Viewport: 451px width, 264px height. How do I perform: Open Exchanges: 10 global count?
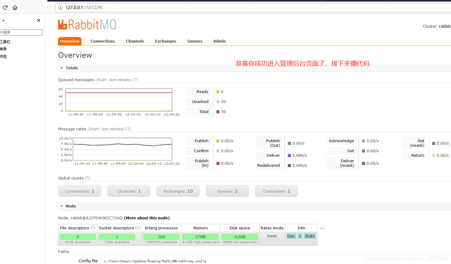(178, 191)
